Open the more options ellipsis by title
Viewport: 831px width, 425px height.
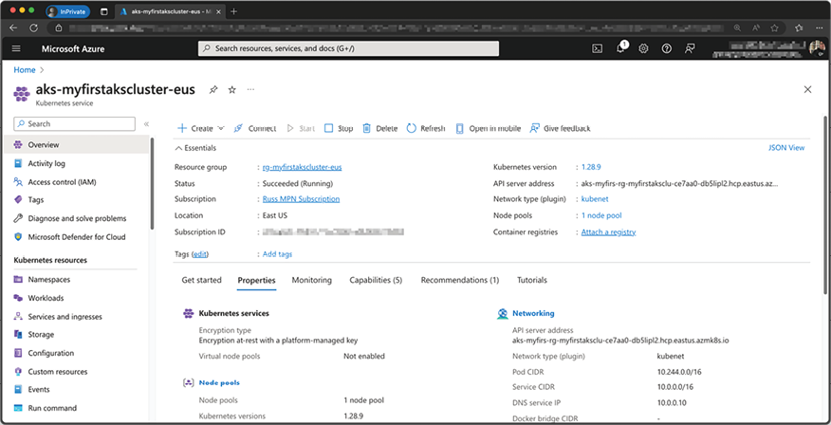[x=250, y=89]
